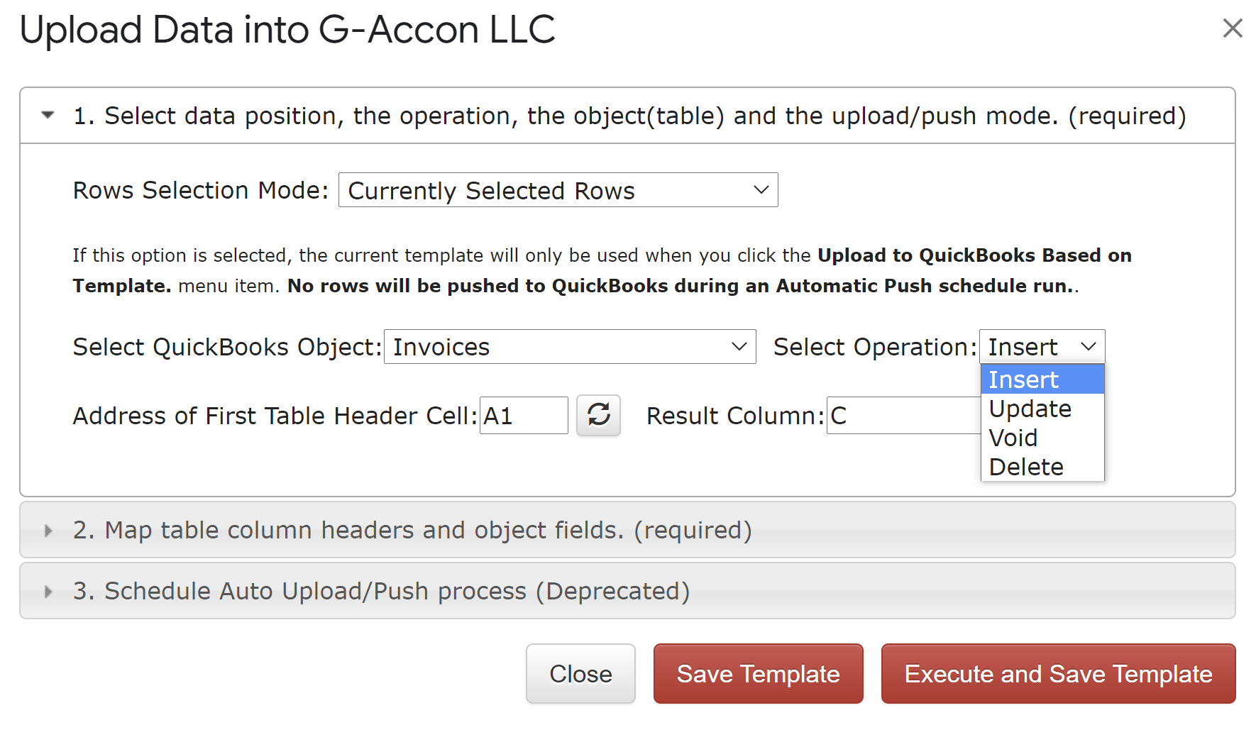Click the chevron arrow of Rows Selection Mode

(761, 190)
